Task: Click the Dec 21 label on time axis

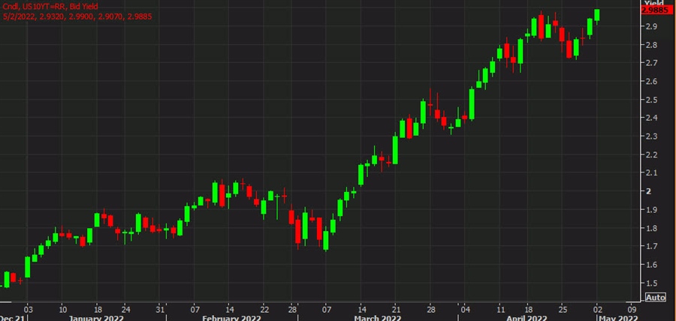Action: [12, 317]
